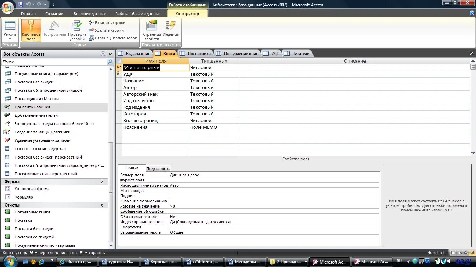This screenshot has width=476, height=267.
Task: Collapse the navigation pane with the chevron
Action: point(110,54)
